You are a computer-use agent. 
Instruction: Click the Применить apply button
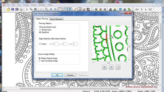coord(83,75)
